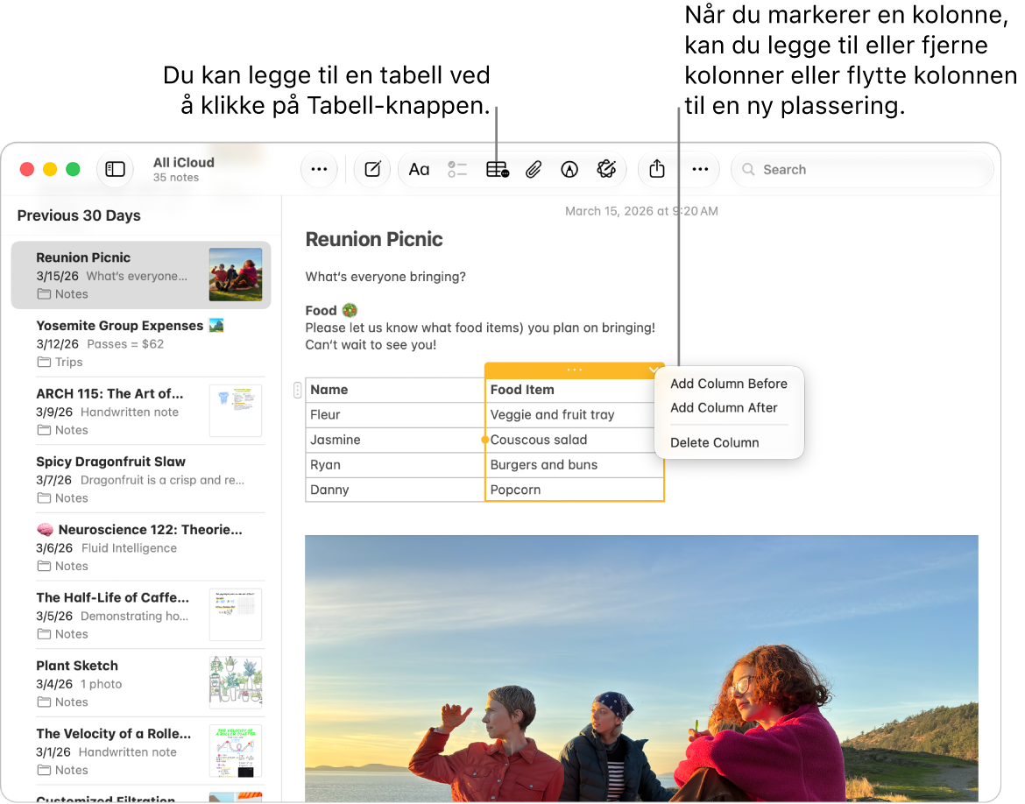This screenshot has width=1025, height=804.
Task: Click the magnifying glass search icon
Action: 748,169
